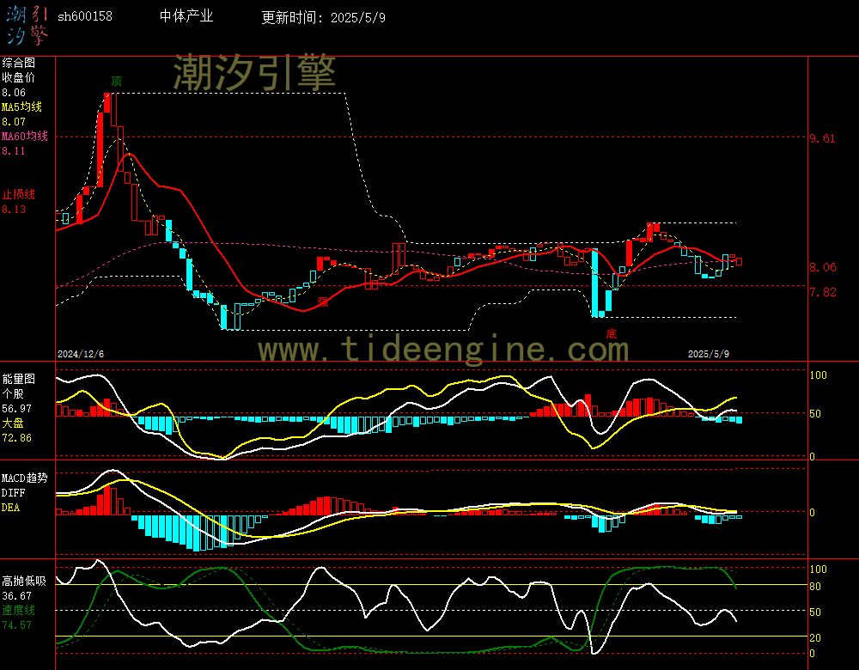859x670 pixels.
Task: Select the yellow 大盘 legend label
Action: click(13, 423)
